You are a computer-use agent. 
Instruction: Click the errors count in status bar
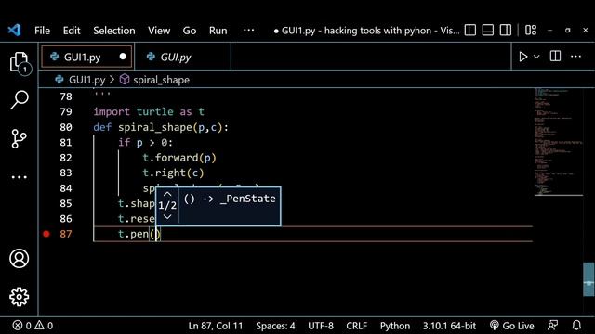pyautogui.click(x=22, y=326)
